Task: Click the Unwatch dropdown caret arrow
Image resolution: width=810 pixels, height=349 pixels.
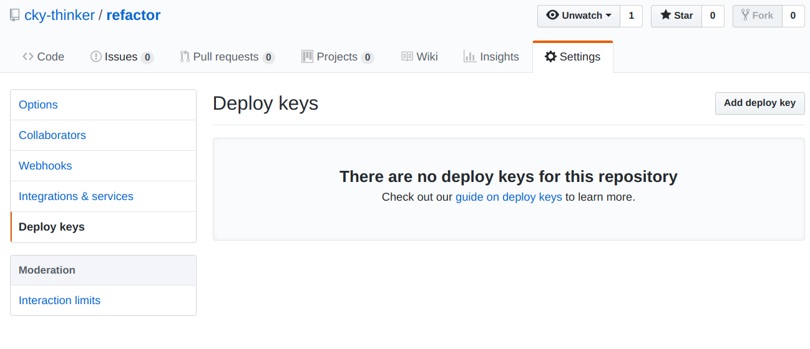Action: [608, 16]
